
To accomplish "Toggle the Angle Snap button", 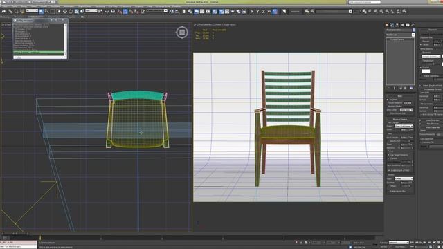I will (x=125, y=11).
